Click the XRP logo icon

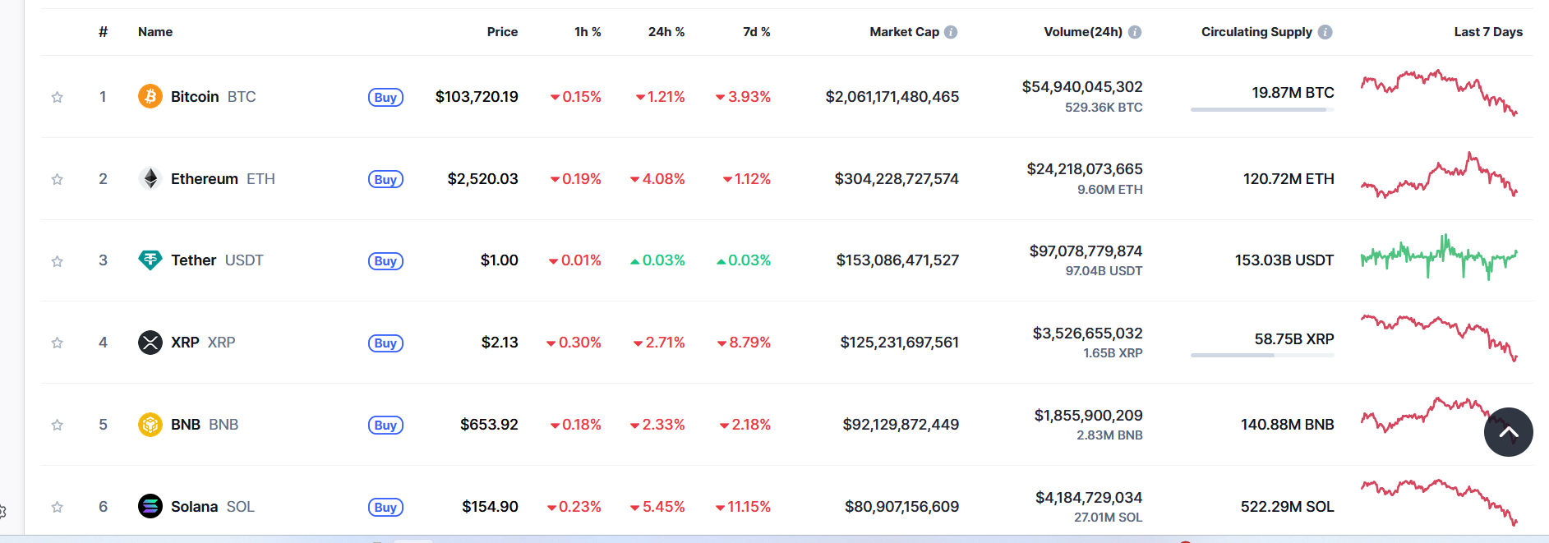150,342
